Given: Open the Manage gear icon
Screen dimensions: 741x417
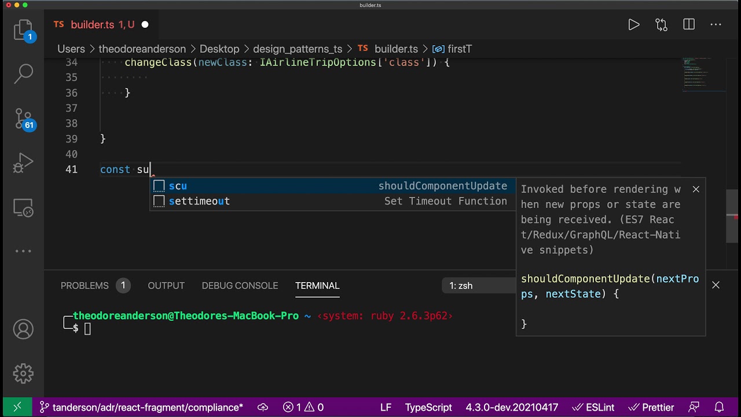Looking at the screenshot, I should [23, 374].
